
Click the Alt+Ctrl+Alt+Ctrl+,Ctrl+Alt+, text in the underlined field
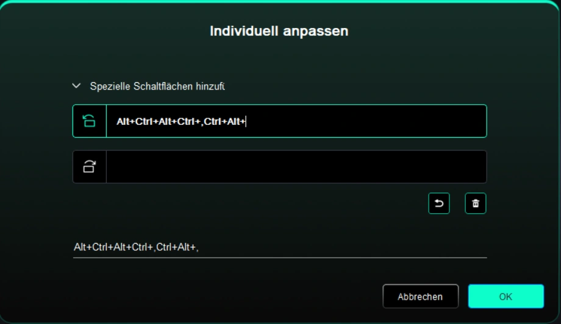pos(136,247)
